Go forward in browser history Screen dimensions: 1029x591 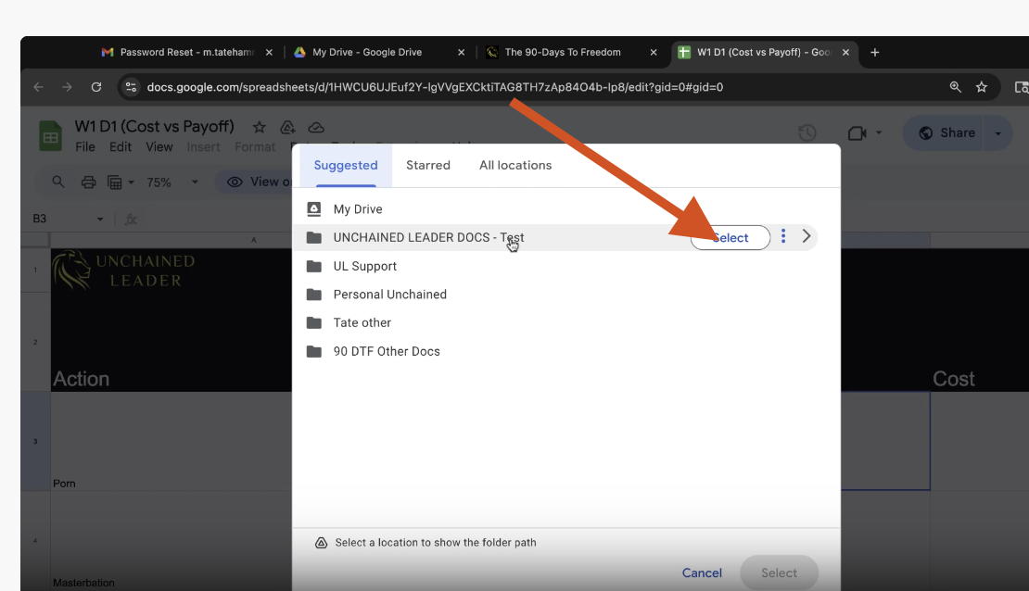(67, 87)
